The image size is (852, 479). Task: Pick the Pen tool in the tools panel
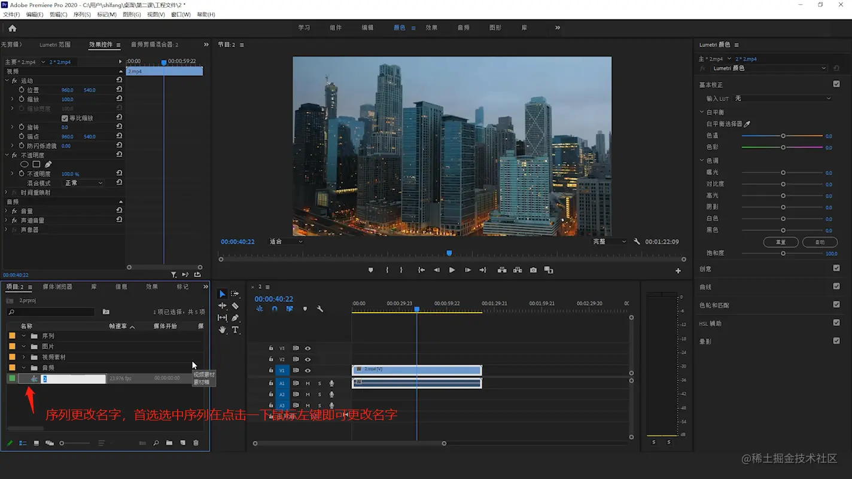(235, 318)
